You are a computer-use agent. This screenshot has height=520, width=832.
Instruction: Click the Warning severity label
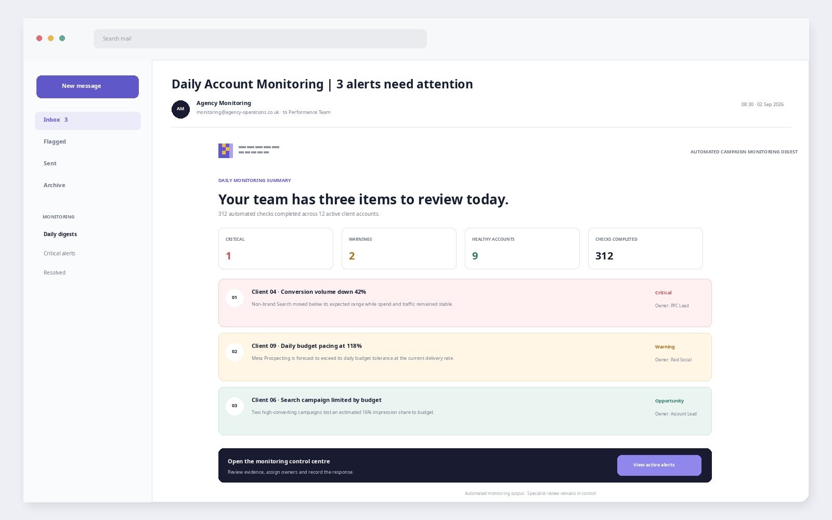tap(665, 347)
